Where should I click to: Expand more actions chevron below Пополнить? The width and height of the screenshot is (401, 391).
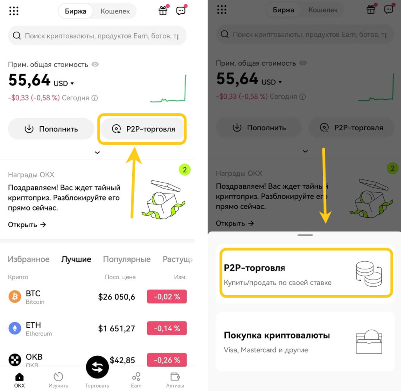[x=97, y=152]
